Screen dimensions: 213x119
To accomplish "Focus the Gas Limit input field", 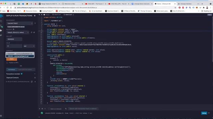I will (14, 39).
